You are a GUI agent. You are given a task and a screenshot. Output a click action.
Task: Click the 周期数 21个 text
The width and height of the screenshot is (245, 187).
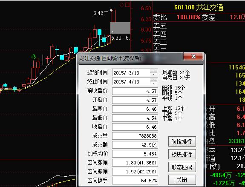[x=176, y=72]
